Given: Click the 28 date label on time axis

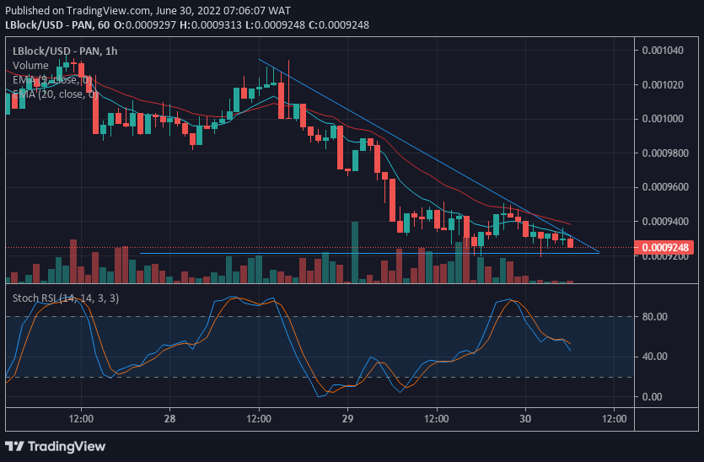Looking at the screenshot, I should click(169, 419).
